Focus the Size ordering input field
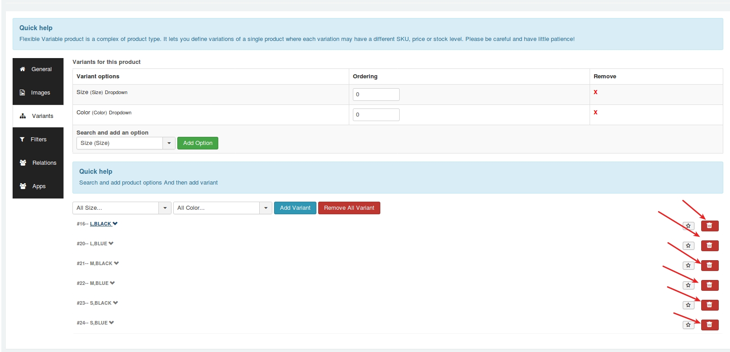The width and height of the screenshot is (730, 352). click(376, 95)
